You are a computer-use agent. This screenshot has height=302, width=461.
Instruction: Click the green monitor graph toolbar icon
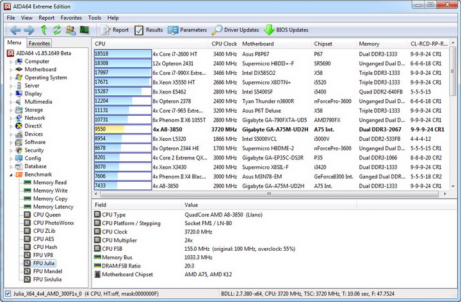click(85, 30)
